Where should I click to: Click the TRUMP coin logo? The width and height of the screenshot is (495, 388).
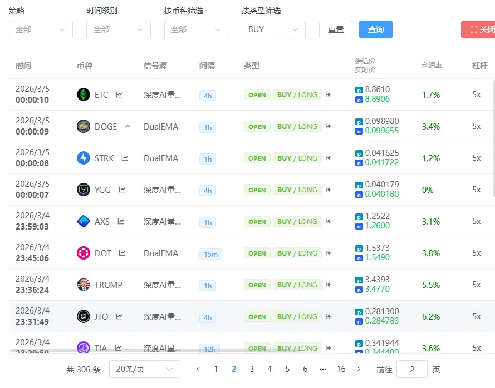pyautogui.click(x=84, y=285)
